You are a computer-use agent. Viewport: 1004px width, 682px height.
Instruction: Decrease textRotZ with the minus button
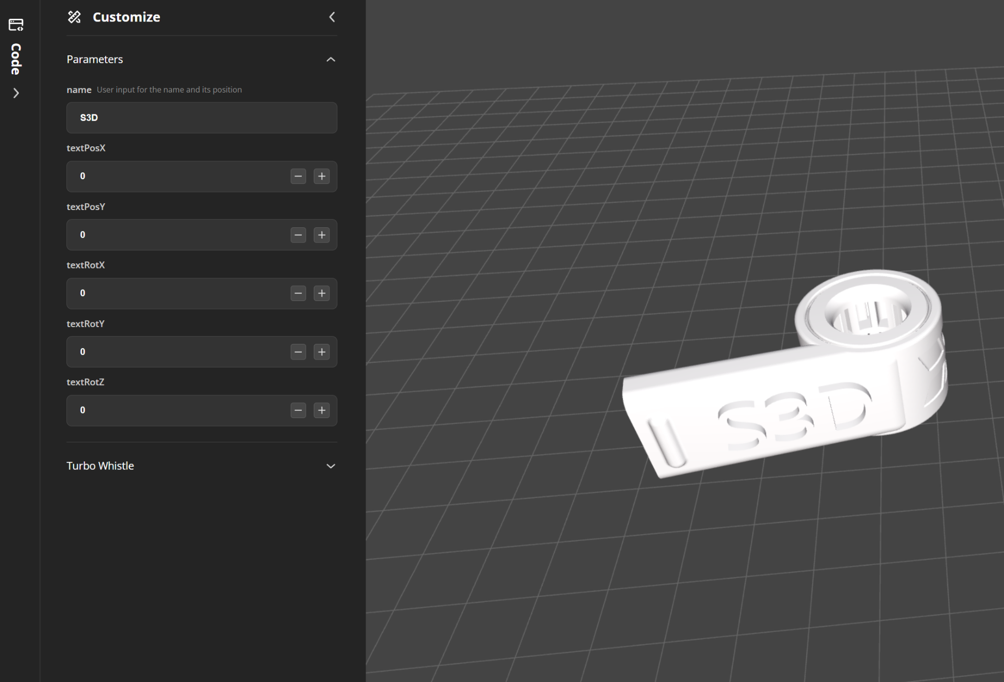point(298,411)
